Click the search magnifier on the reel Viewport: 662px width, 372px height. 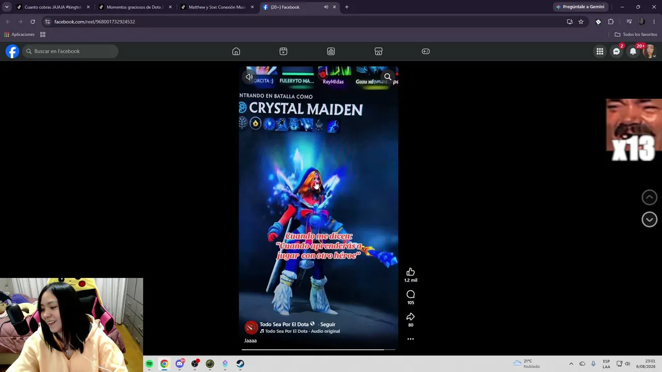click(x=387, y=77)
